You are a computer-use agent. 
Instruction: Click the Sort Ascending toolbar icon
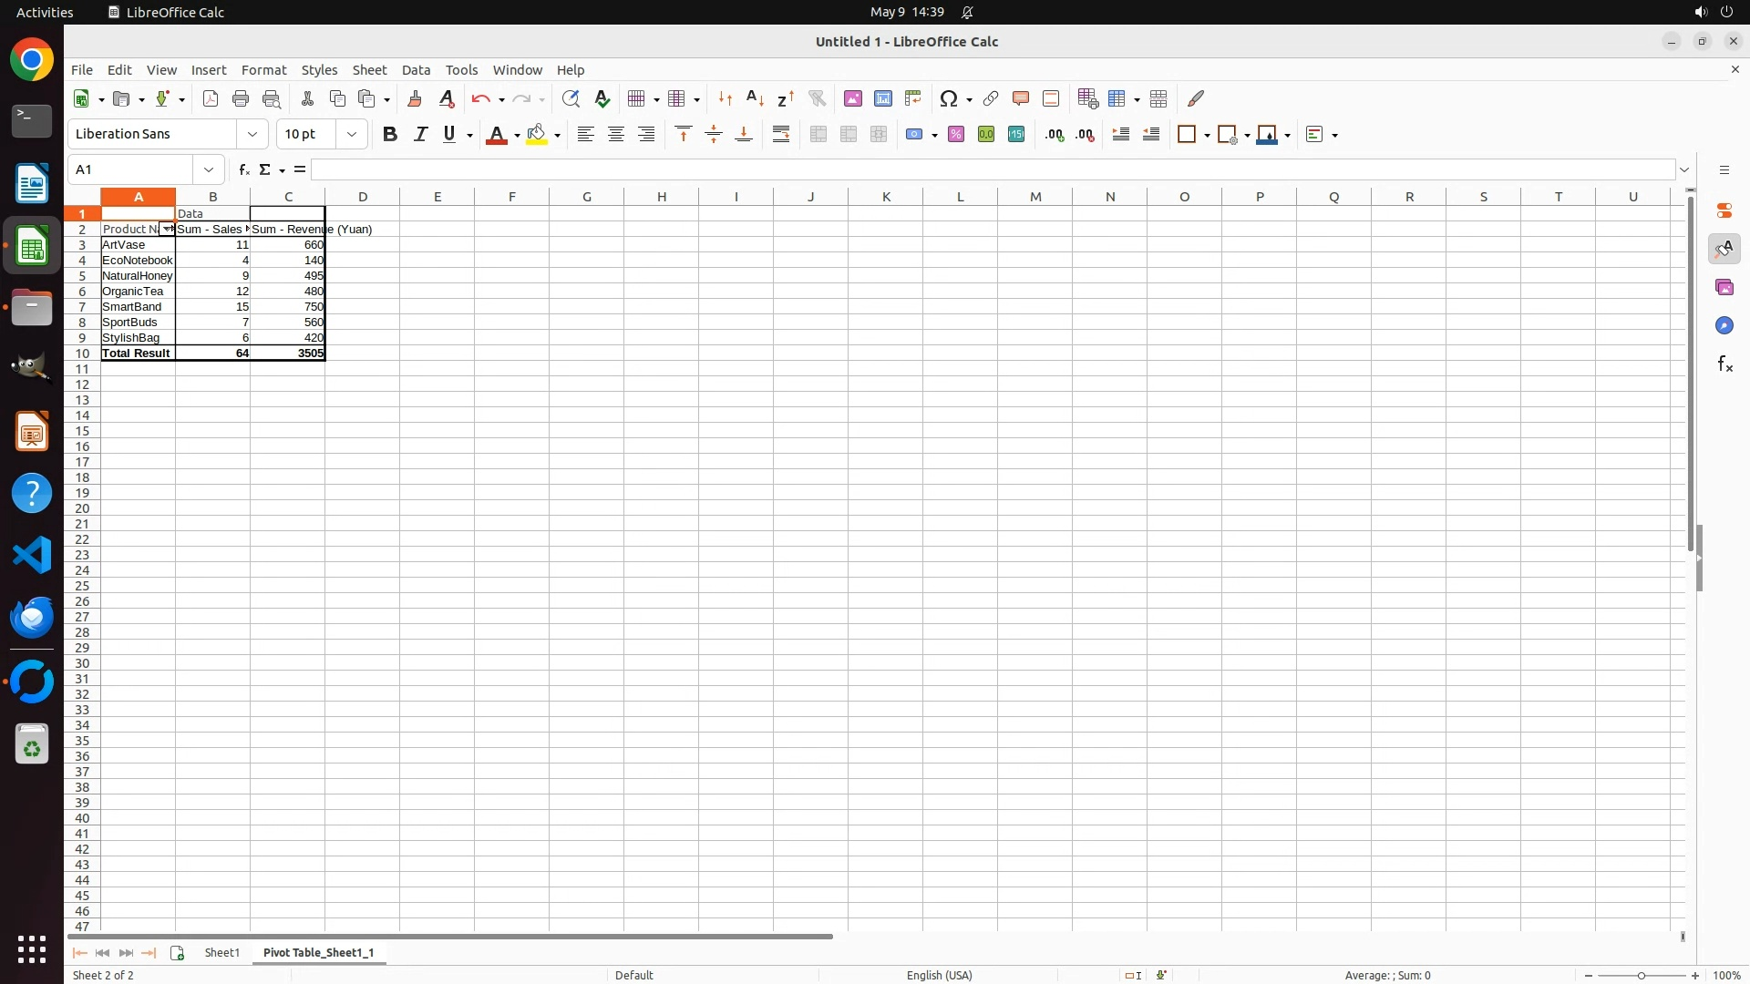click(x=755, y=98)
